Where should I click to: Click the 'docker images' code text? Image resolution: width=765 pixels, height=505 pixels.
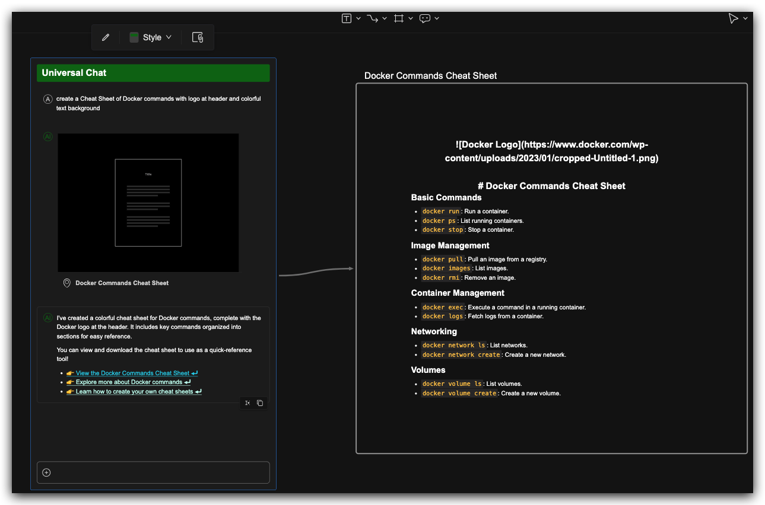tap(446, 269)
